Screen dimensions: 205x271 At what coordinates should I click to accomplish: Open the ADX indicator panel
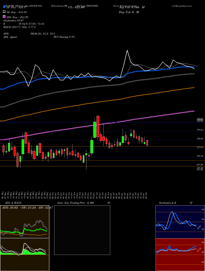[25, 222]
